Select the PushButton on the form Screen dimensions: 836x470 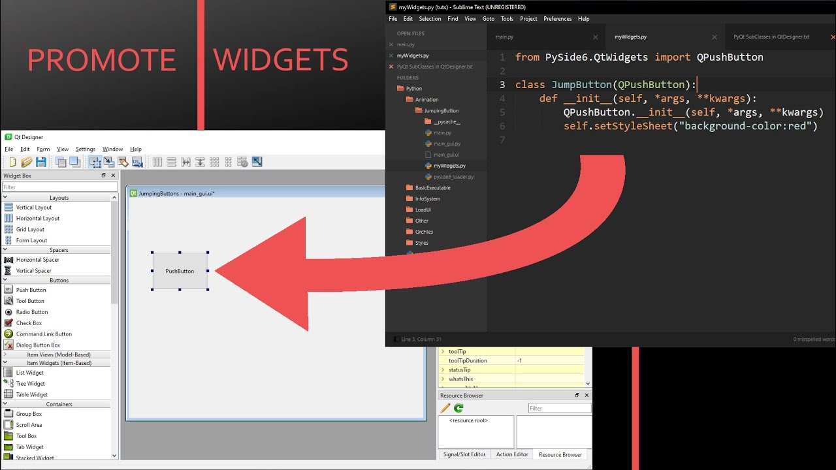pyautogui.click(x=180, y=271)
